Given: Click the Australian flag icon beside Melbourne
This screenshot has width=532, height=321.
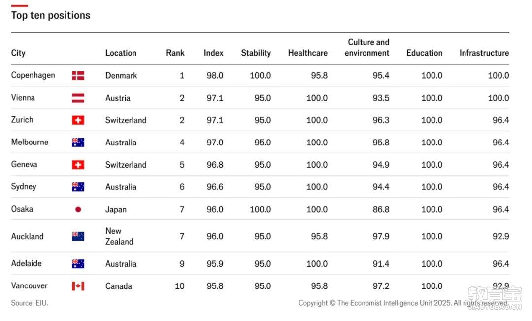Looking at the screenshot, I should click(x=78, y=143).
